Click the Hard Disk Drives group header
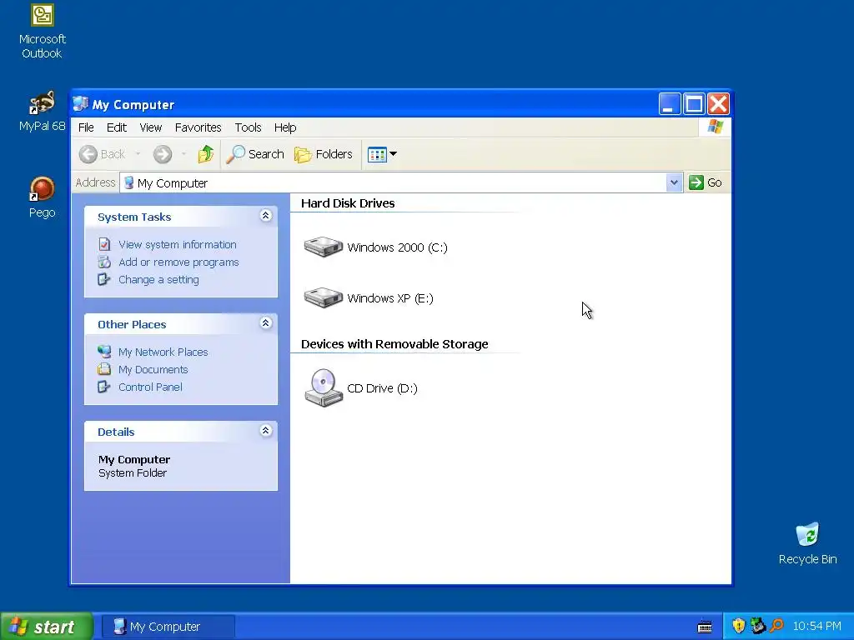Viewport: 854px width, 640px height. (348, 203)
